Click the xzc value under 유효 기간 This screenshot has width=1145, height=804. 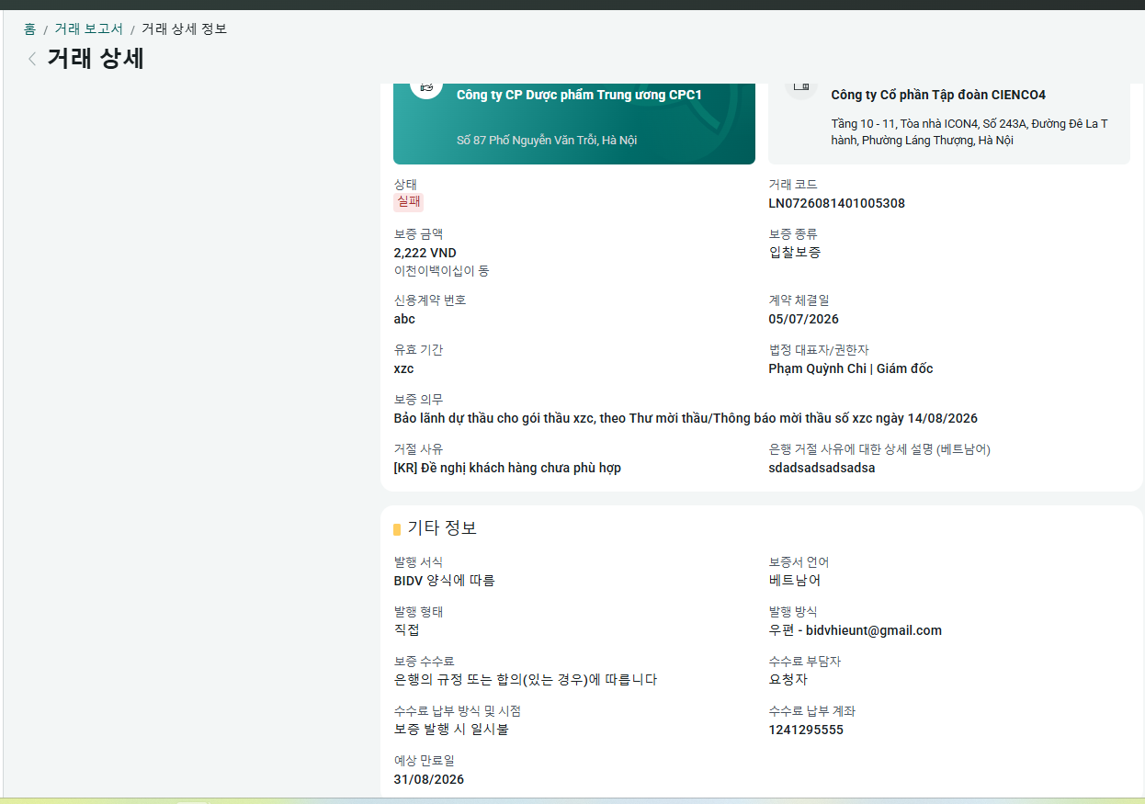(403, 368)
